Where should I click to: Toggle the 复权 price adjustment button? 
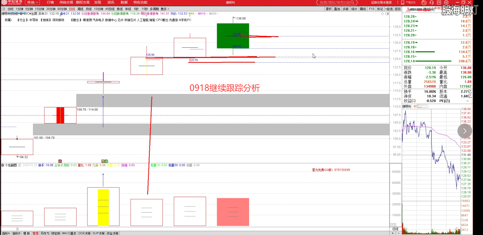click(329, 9)
